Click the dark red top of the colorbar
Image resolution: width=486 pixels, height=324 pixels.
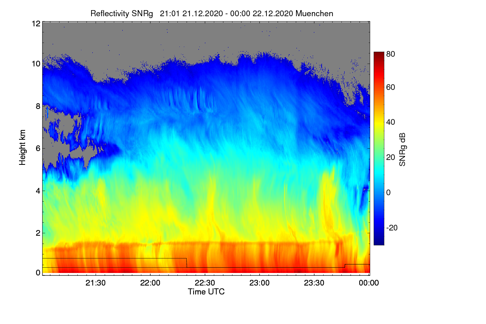pos(378,55)
